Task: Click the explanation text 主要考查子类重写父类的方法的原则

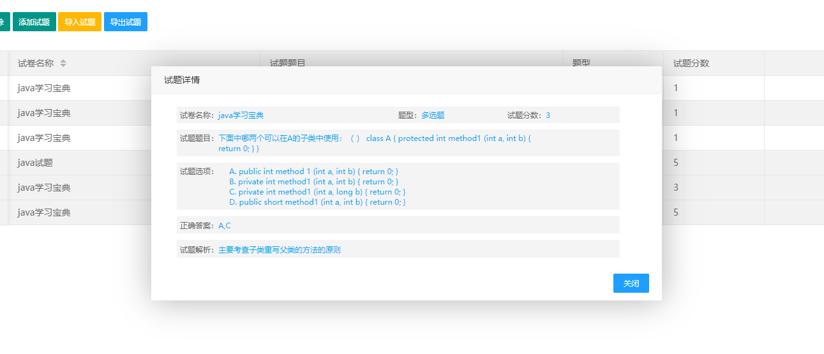Action: 280,250
